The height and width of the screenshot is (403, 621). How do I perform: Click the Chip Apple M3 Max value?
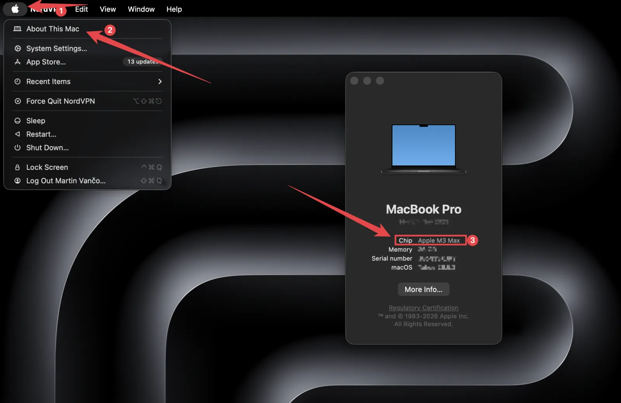(439, 240)
